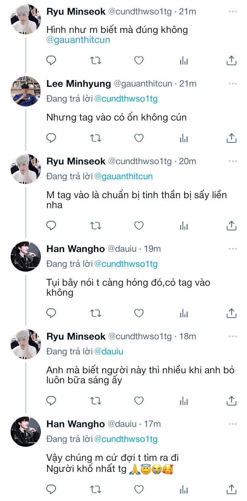Retweet Ryu Minseok's 18m tweet
The width and height of the screenshot is (247, 501).
(x=95, y=401)
